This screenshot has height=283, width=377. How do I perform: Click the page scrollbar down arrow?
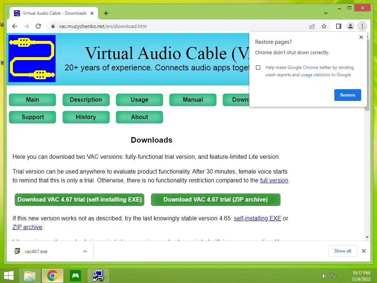coord(367,237)
